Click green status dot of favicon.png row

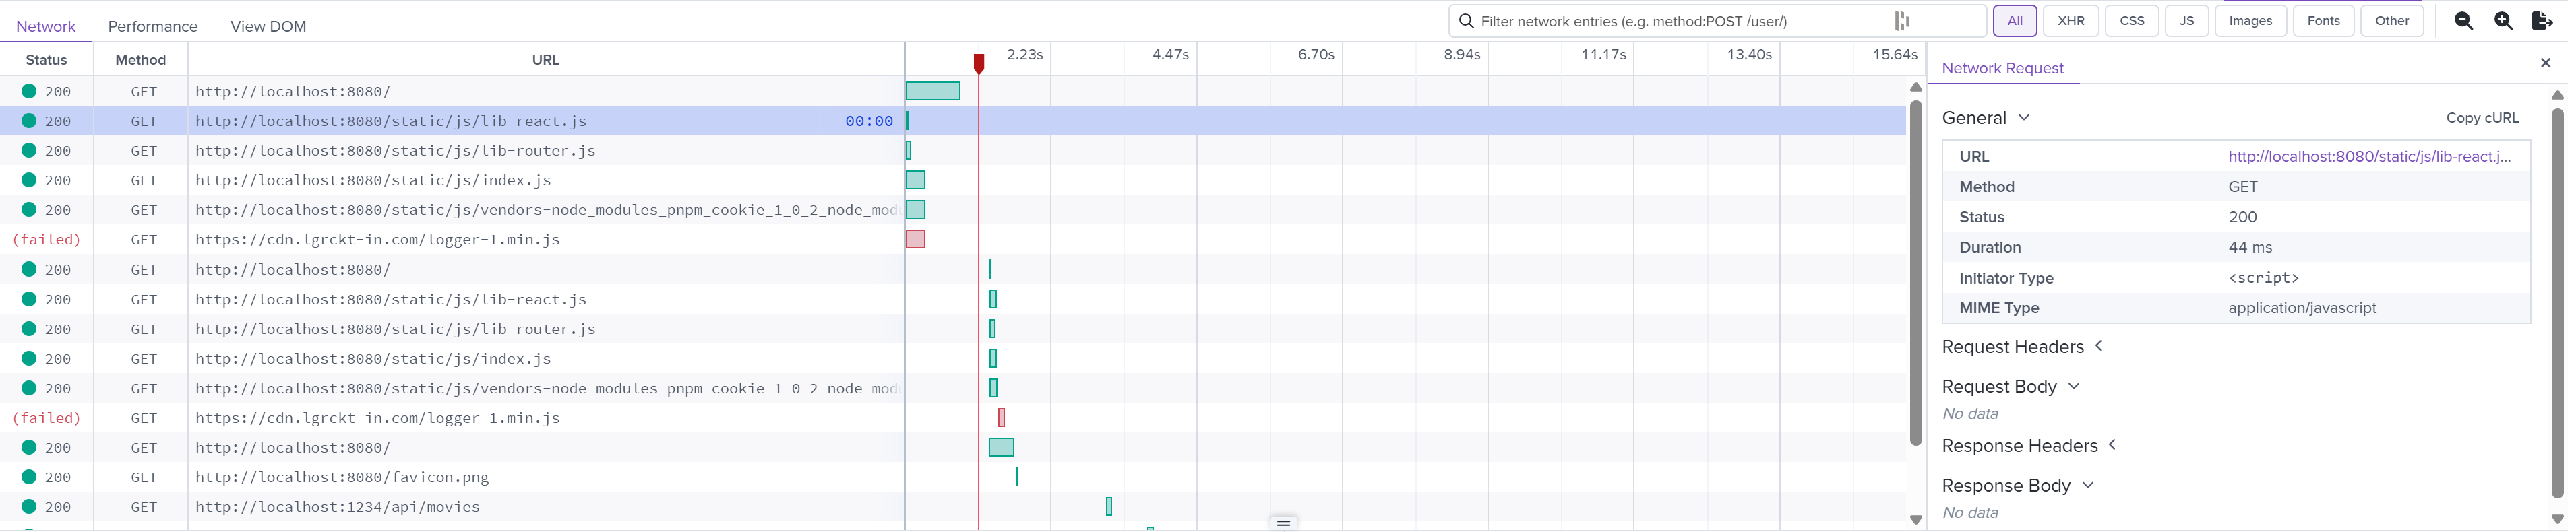[x=29, y=477]
